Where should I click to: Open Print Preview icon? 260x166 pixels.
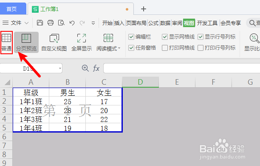61,23
